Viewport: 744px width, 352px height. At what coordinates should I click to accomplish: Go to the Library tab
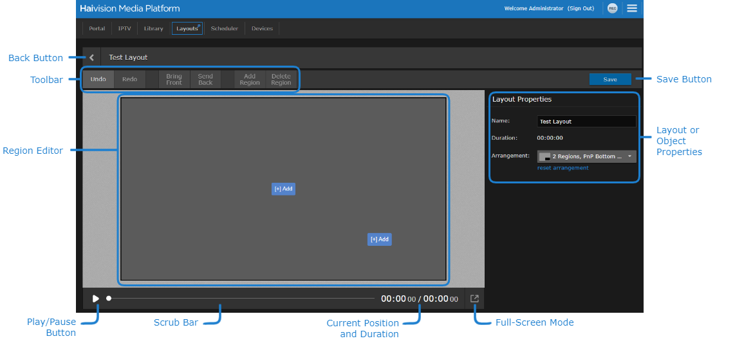[x=153, y=28]
